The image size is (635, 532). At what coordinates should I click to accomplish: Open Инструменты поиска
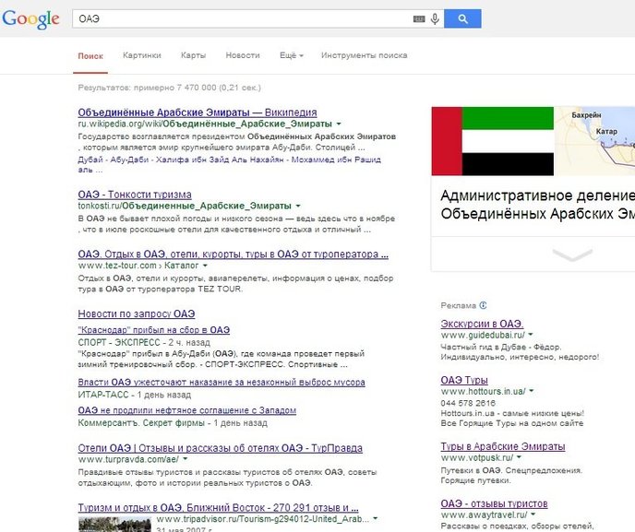(x=364, y=55)
